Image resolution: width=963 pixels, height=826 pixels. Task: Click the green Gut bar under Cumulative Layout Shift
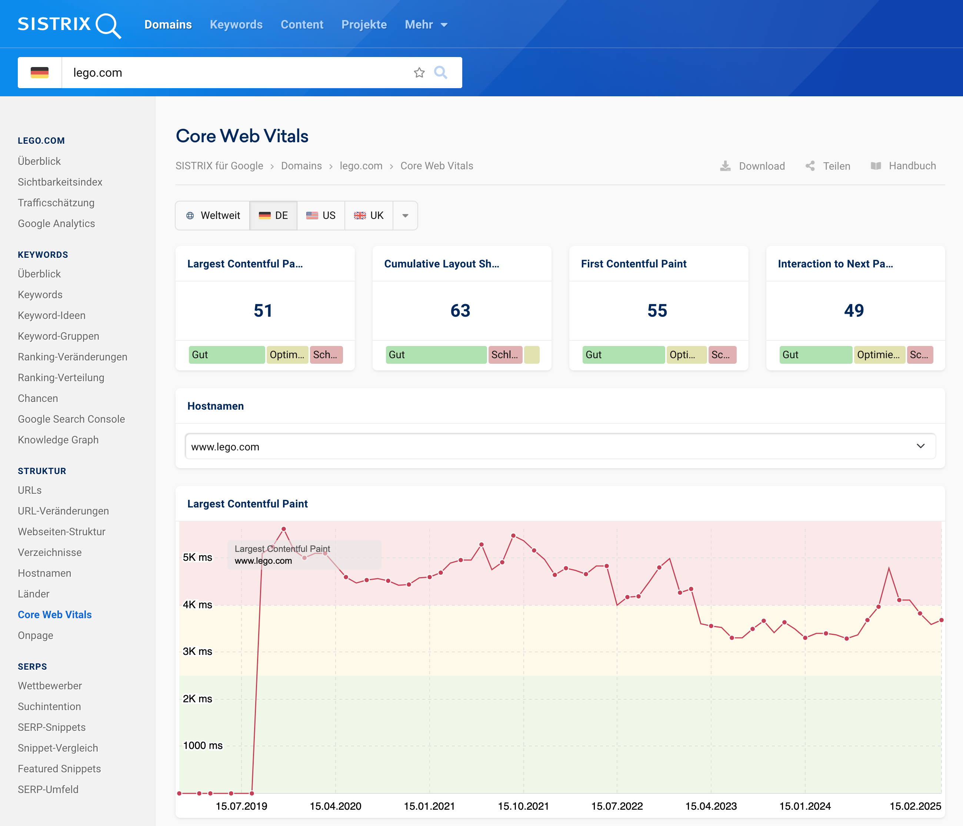[436, 355]
